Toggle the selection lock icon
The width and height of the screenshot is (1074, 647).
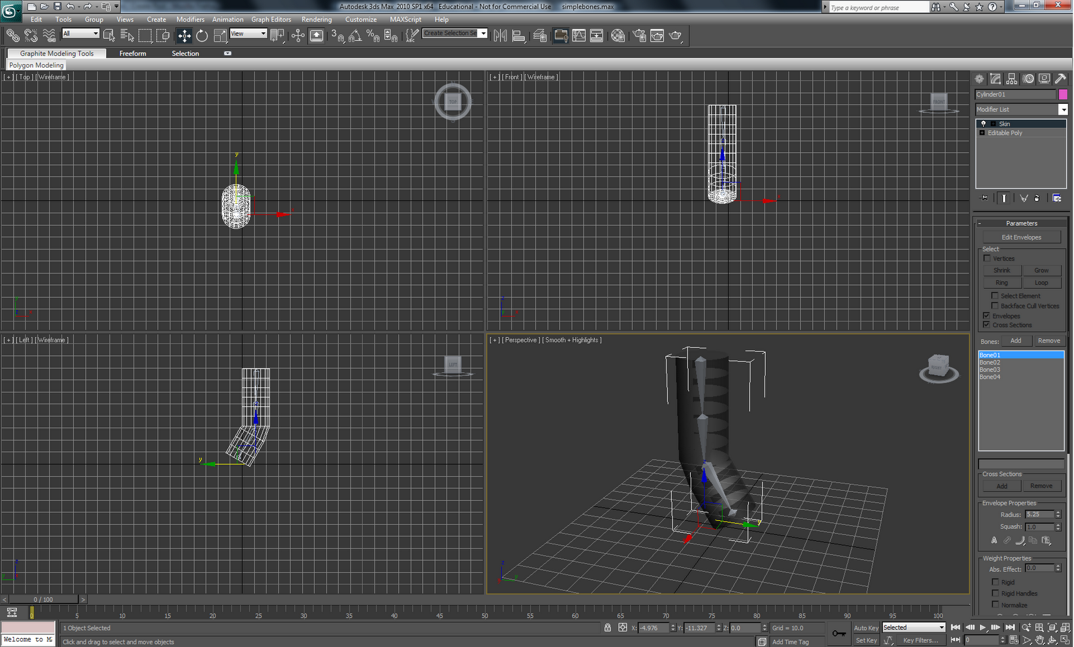[607, 628]
